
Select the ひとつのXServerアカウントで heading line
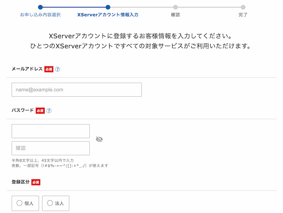pos(140,46)
